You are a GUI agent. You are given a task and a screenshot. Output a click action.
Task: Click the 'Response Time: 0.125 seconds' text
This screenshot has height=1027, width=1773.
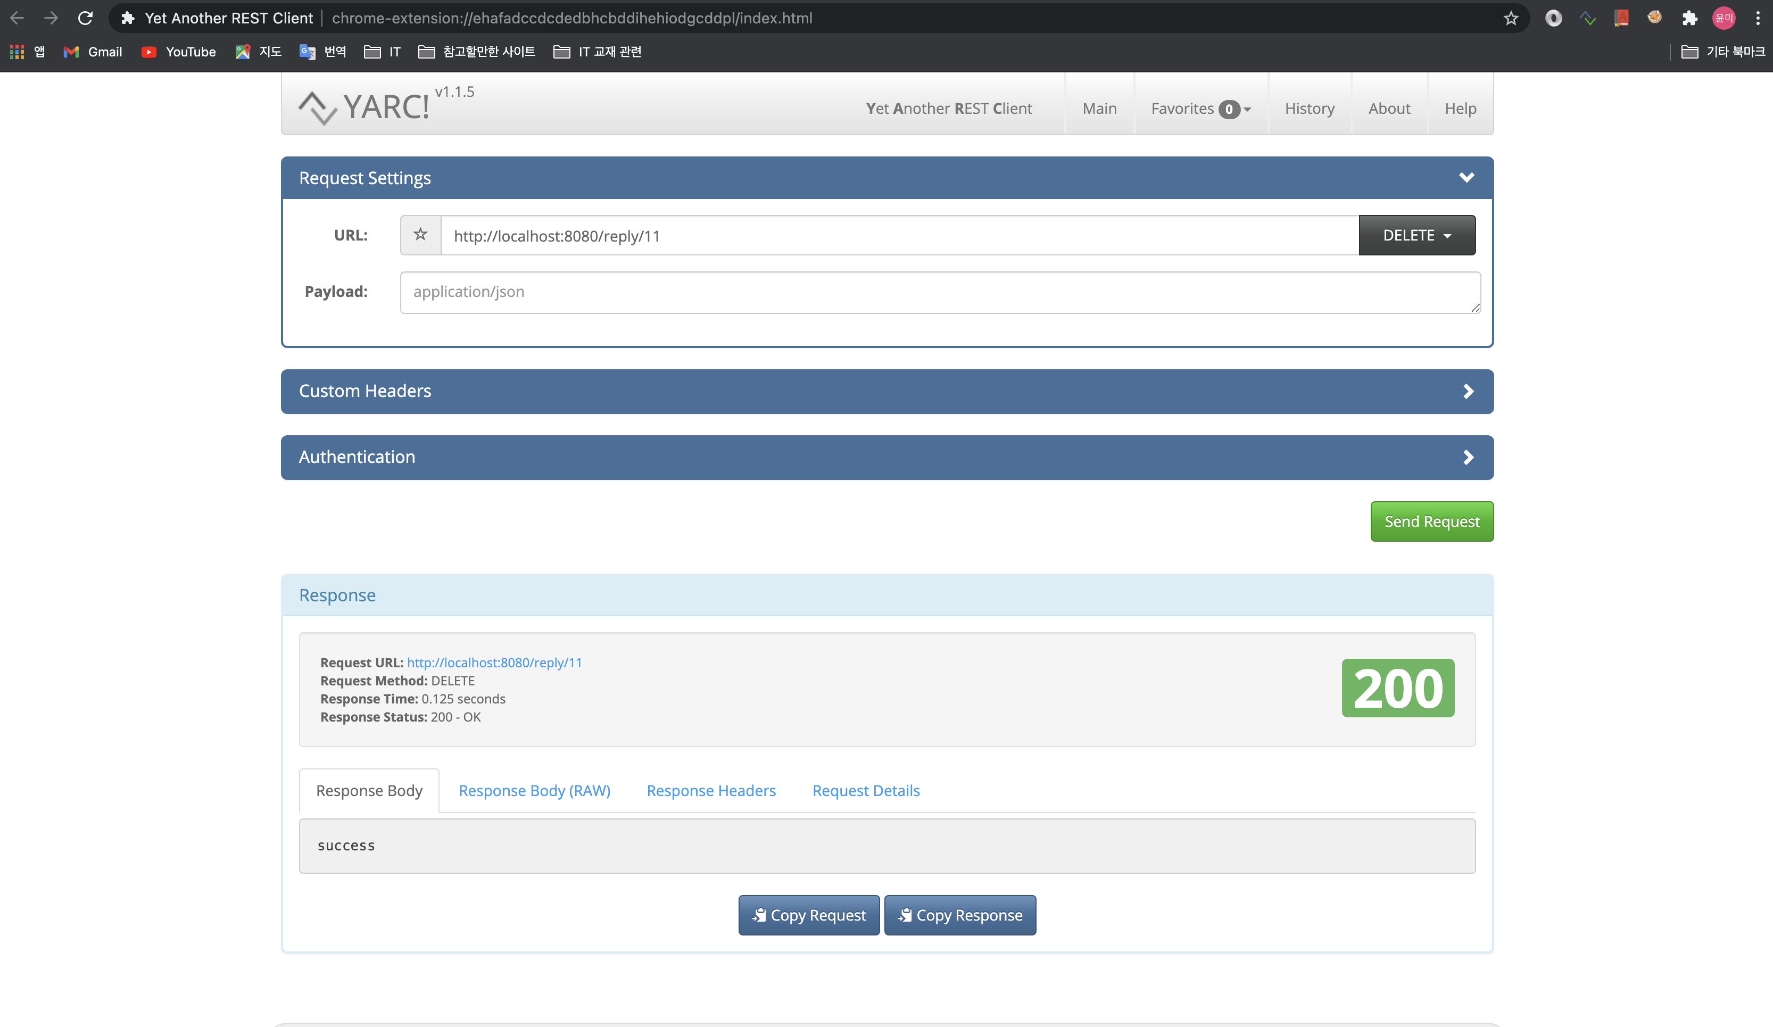413,699
